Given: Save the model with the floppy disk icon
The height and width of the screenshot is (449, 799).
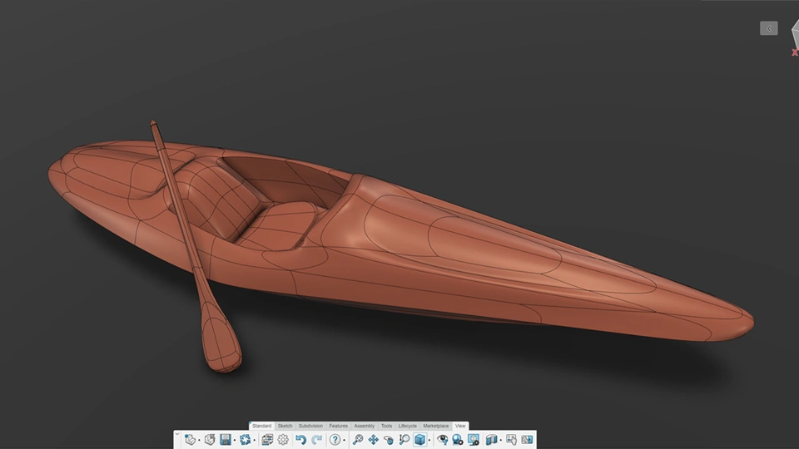Looking at the screenshot, I should point(226,439).
